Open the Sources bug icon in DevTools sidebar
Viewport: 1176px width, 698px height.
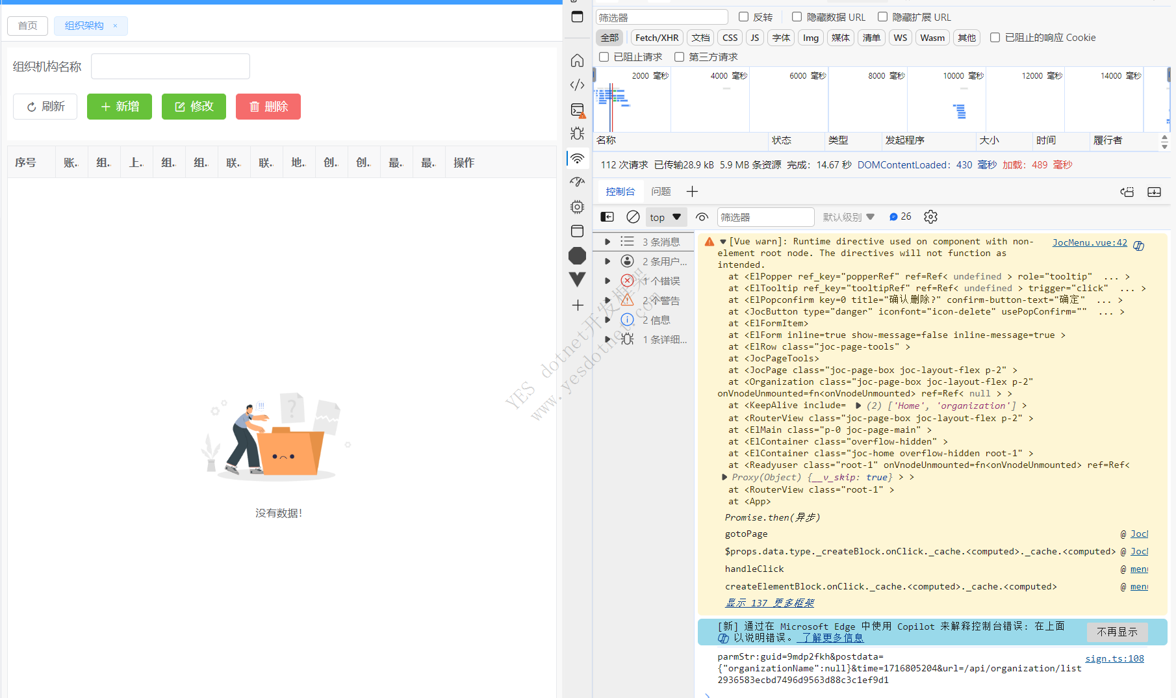[577, 133]
